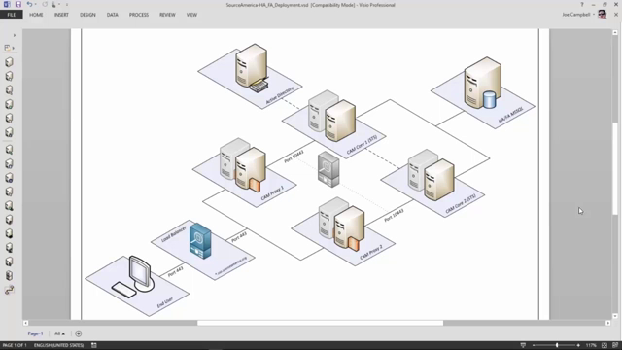Pick the topmost server shape in stencil sidebar

click(x=9, y=62)
